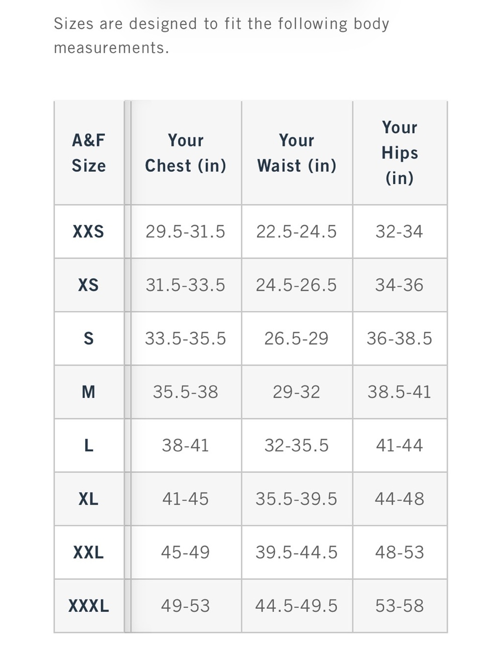Click chest measurement 29.5-31.5
This screenshot has height=669, width=502.
(186, 231)
